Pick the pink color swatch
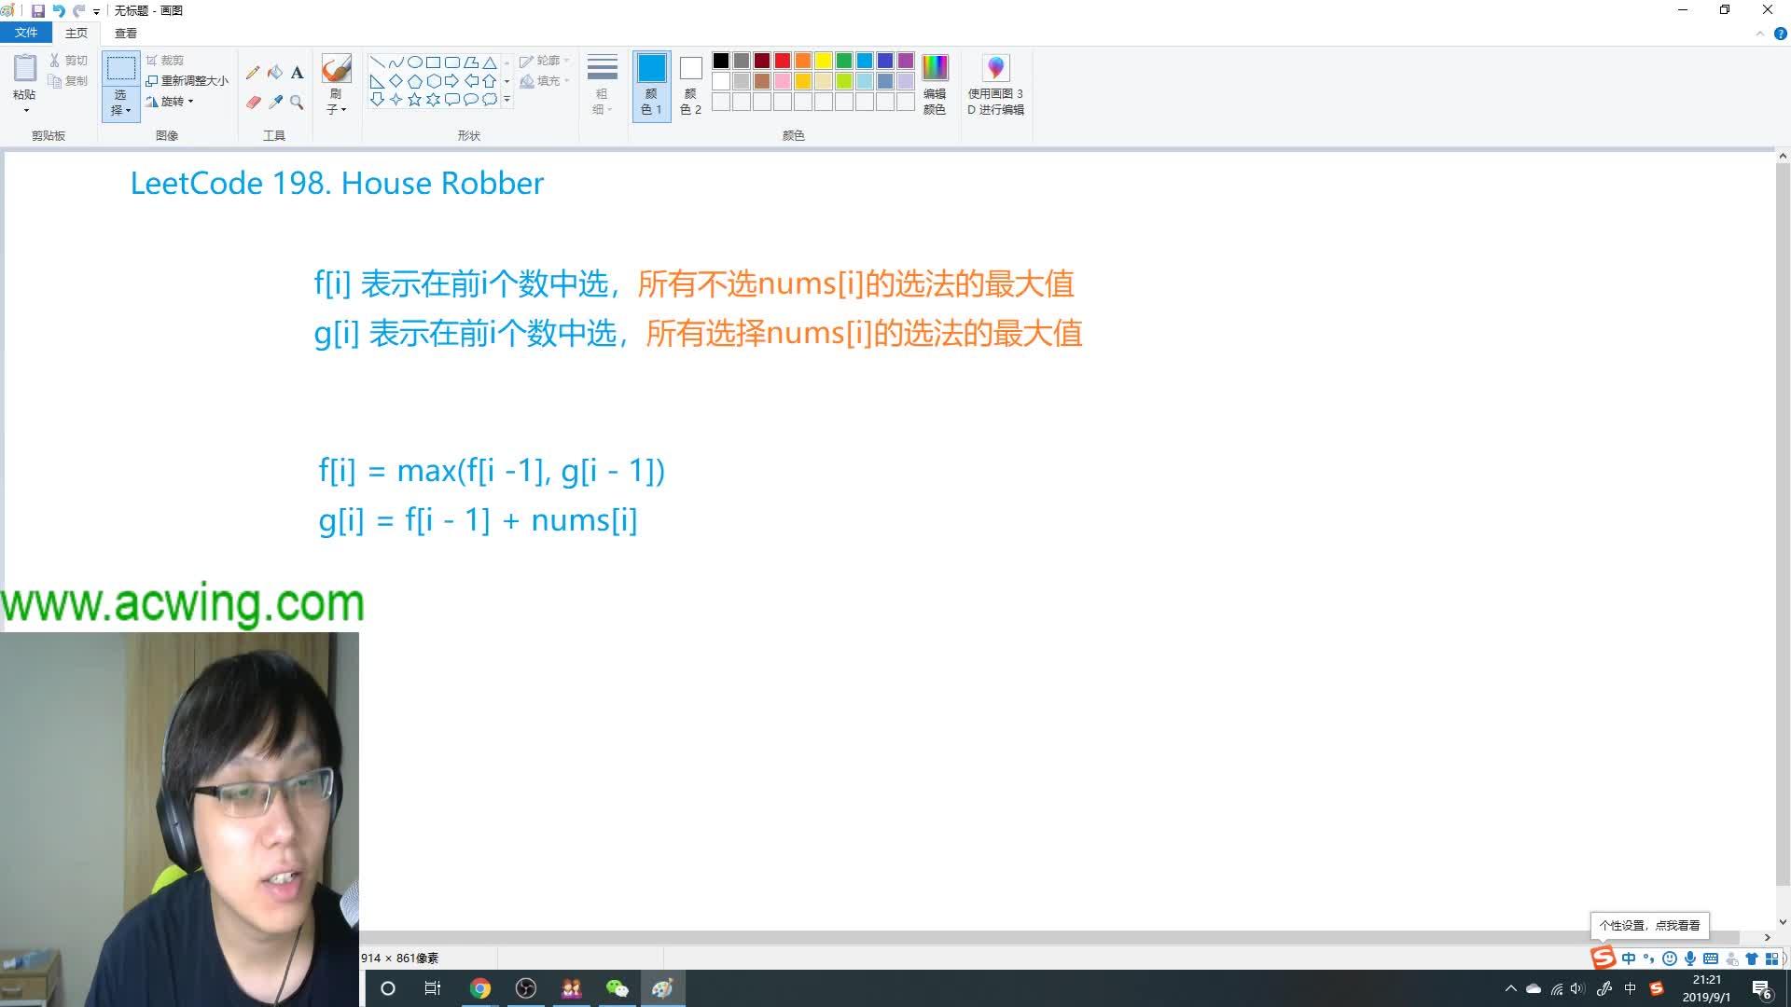 pos(783,81)
